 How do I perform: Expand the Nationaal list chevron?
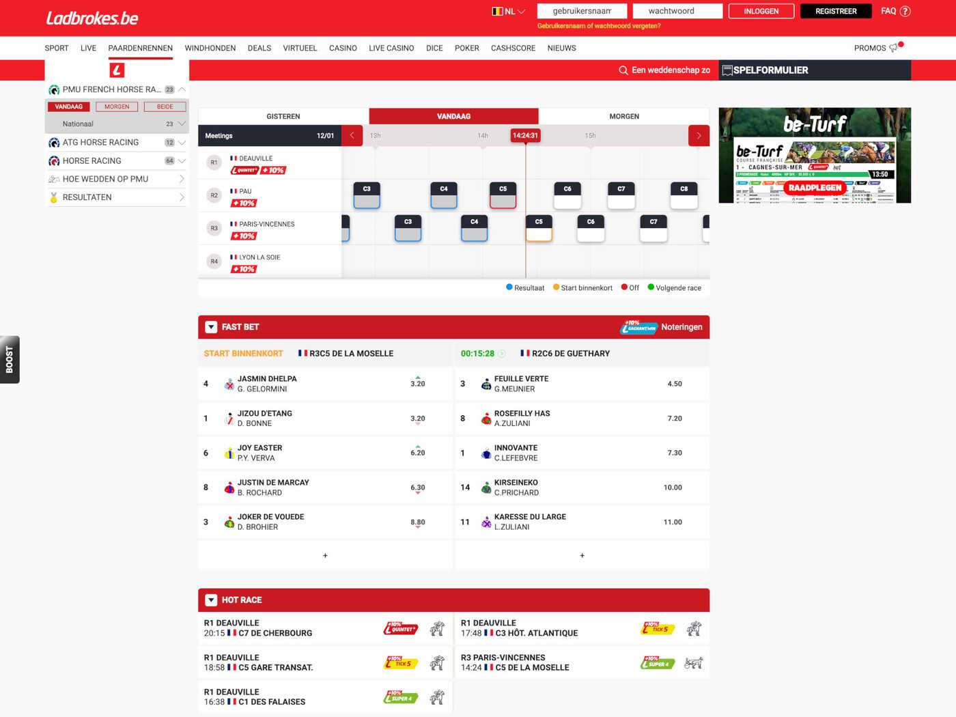[x=182, y=124]
